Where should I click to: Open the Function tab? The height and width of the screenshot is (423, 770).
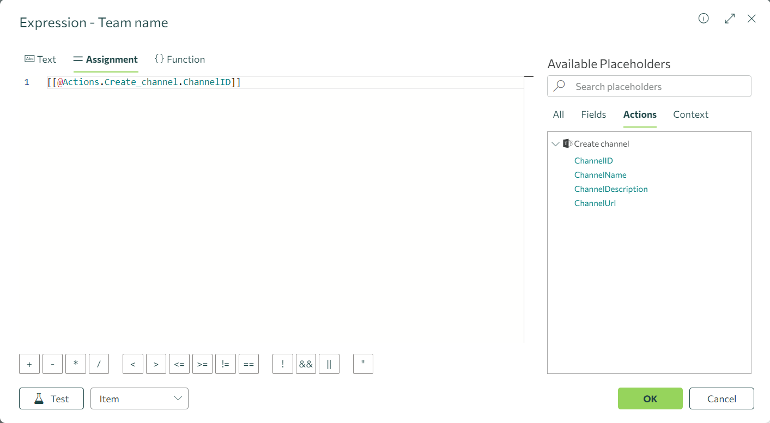[180, 59]
